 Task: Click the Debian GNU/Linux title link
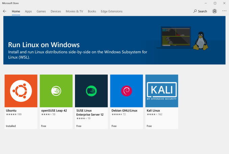[x=124, y=111]
